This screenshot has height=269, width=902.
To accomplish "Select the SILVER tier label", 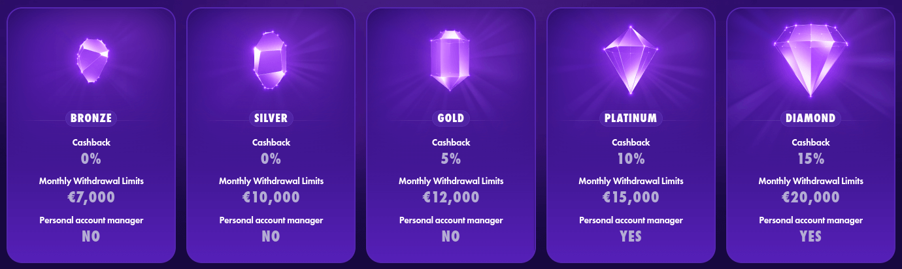I will [x=271, y=118].
